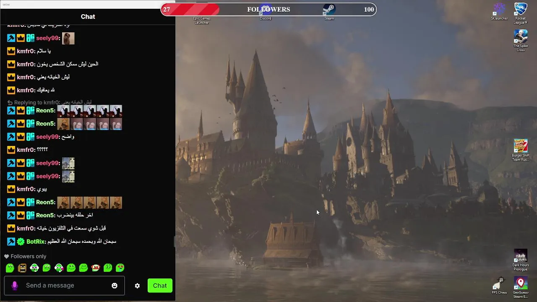Screen dimensions: 537x302
Task: Open BotRix username in chat
Action: tap(36, 242)
